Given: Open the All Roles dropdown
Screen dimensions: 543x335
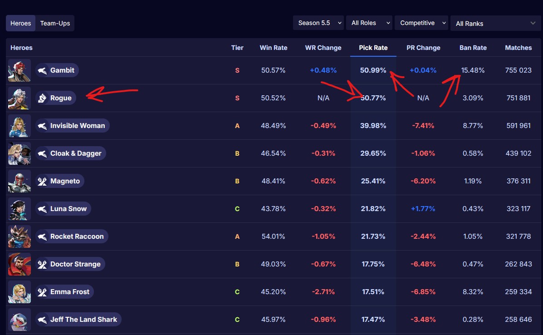Looking at the screenshot, I should point(369,23).
